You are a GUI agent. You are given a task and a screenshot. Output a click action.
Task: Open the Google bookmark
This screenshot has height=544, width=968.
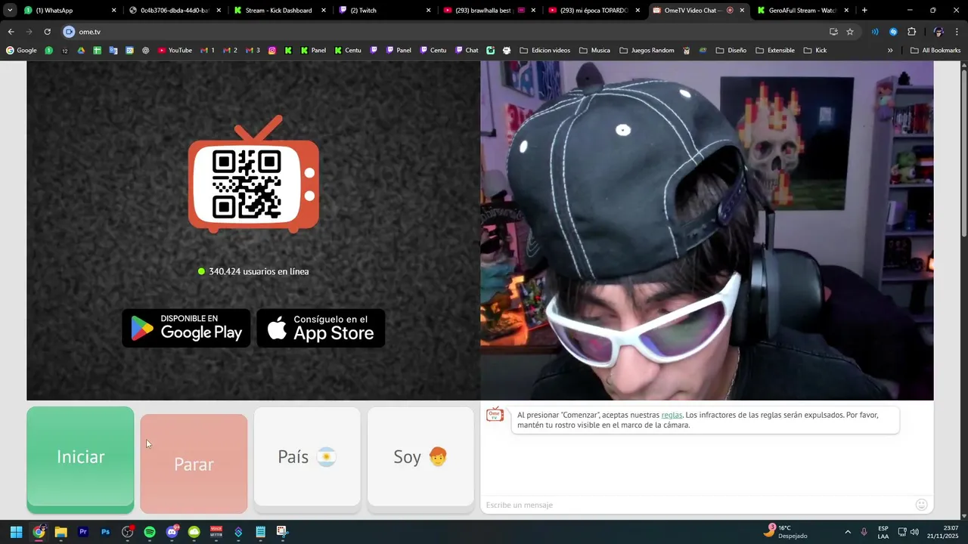point(21,51)
